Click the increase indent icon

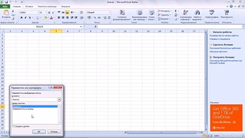tap(76, 18)
